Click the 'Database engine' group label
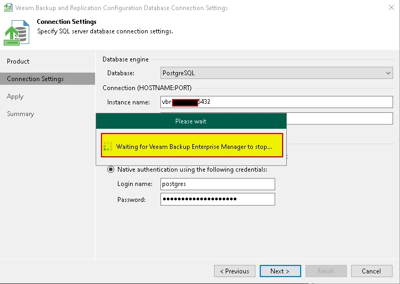The height and width of the screenshot is (284, 400). click(125, 59)
